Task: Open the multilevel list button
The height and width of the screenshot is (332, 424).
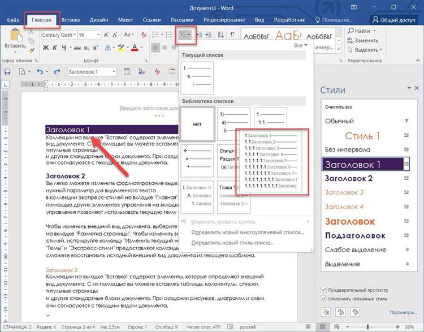Action: (185, 35)
